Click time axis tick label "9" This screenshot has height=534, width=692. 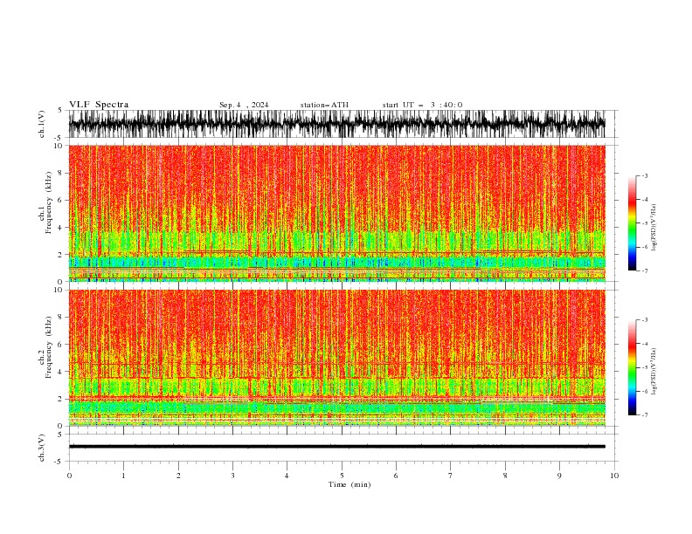[559, 476]
